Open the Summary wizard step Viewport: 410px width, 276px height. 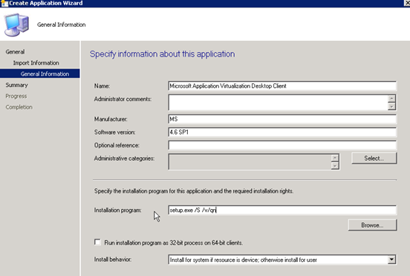click(17, 85)
